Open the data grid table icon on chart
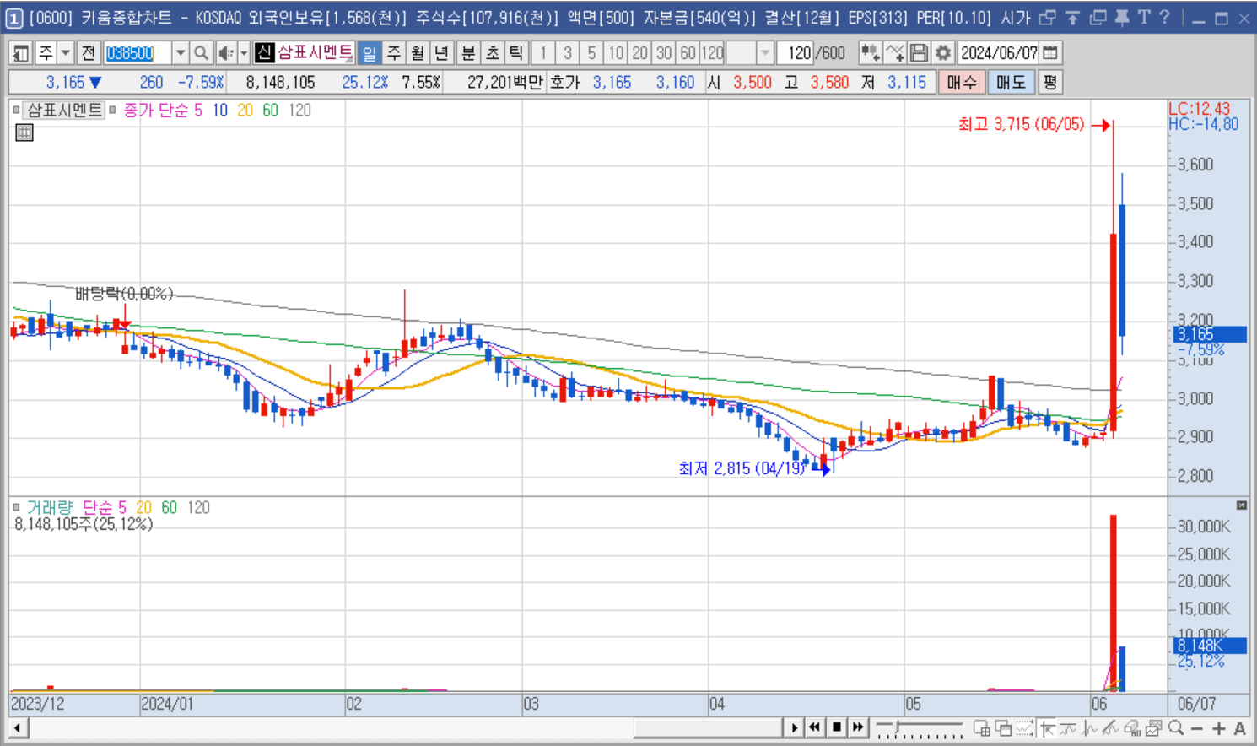Image resolution: width=1257 pixels, height=746 pixels. click(24, 132)
